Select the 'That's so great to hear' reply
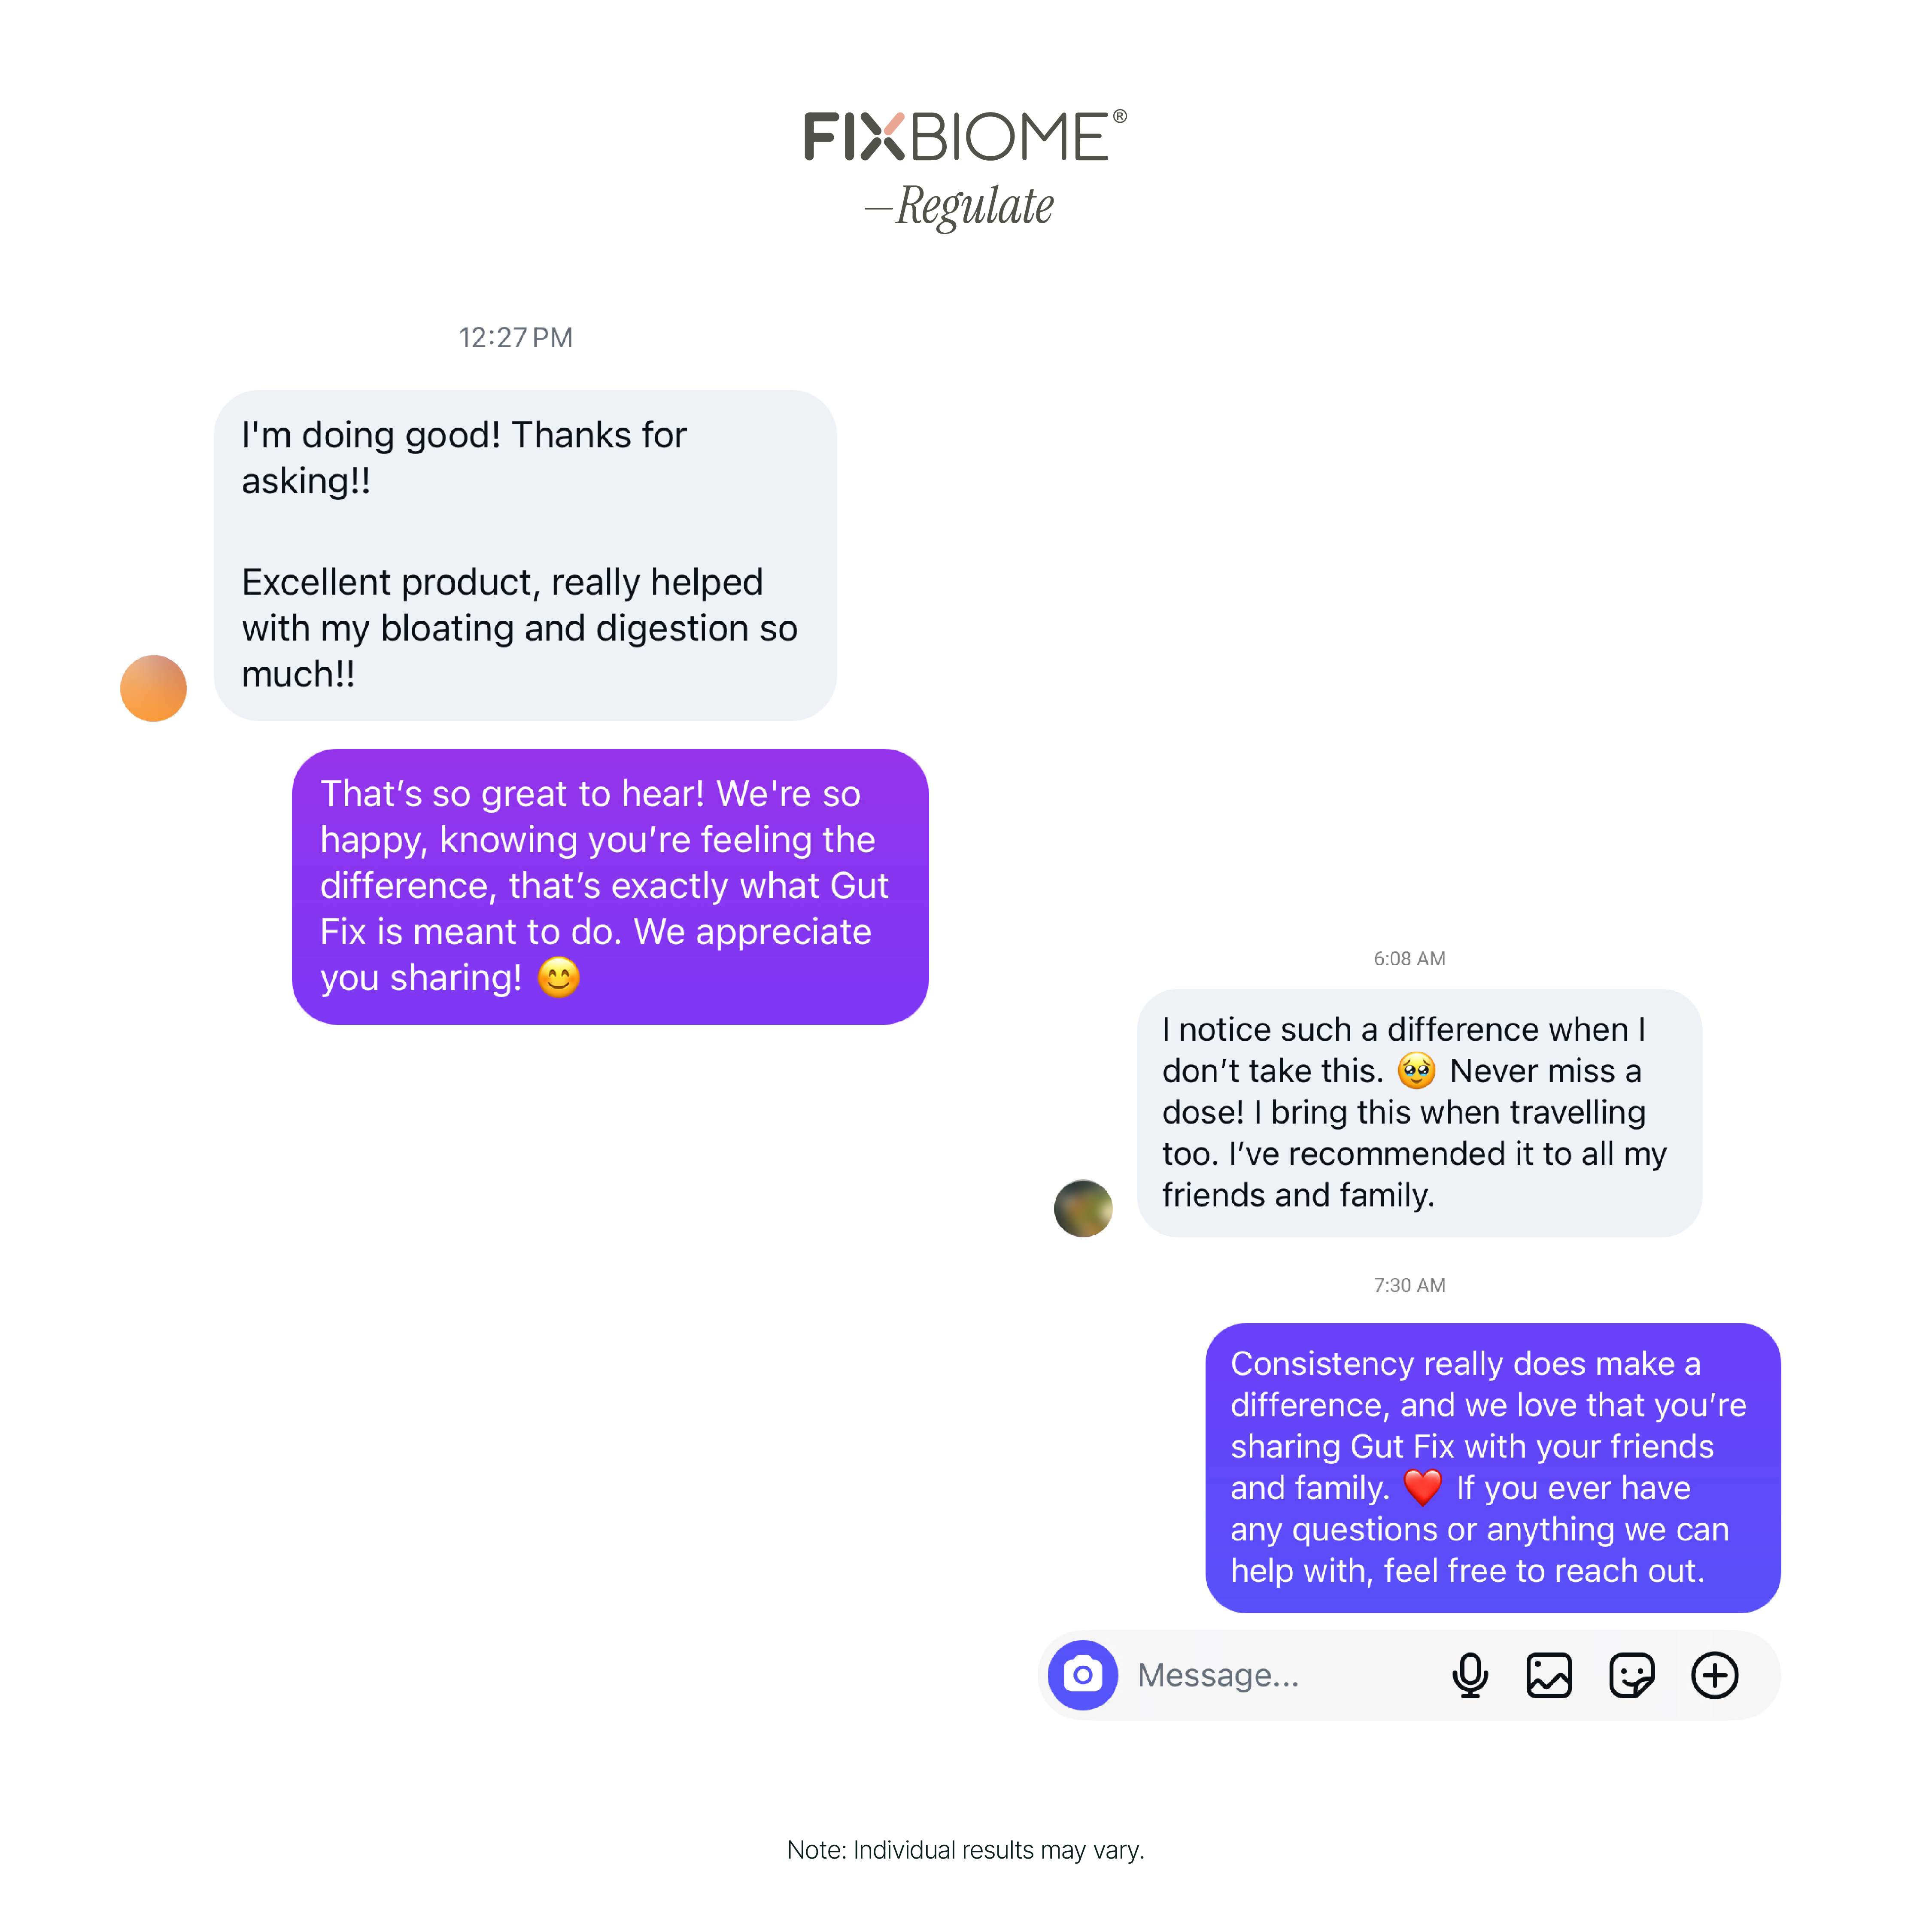The width and height of the screenshot is (1932, 1932). tap(610, 886)
